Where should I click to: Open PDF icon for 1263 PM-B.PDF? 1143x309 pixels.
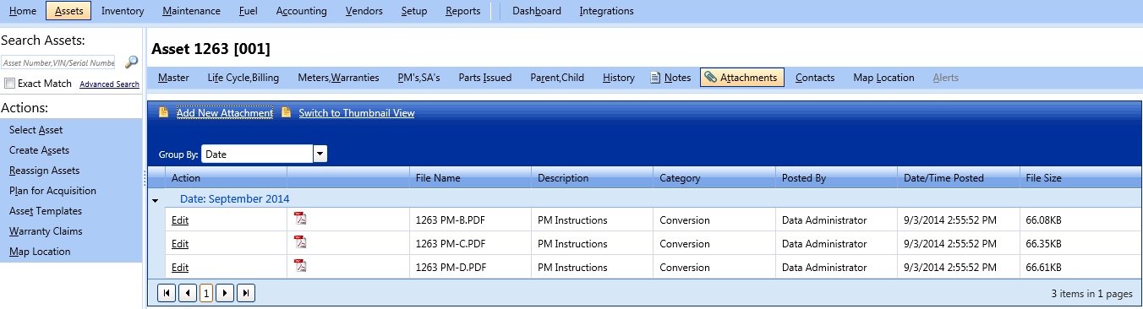click(300, 219)
